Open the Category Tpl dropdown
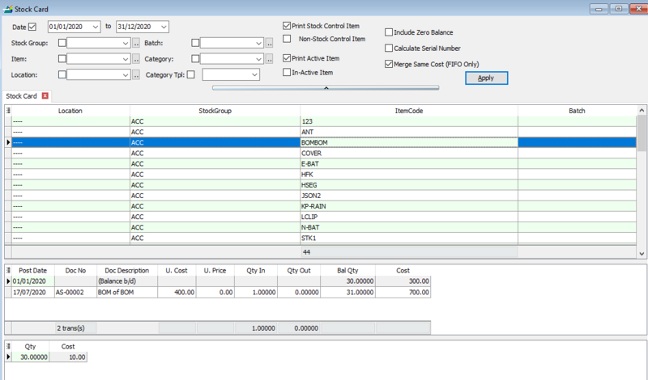648x380 pixels. [x=254, y=75]
